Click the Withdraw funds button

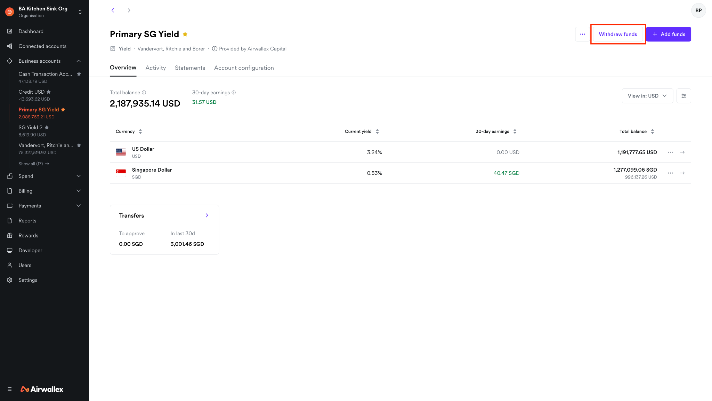point(618,34)
